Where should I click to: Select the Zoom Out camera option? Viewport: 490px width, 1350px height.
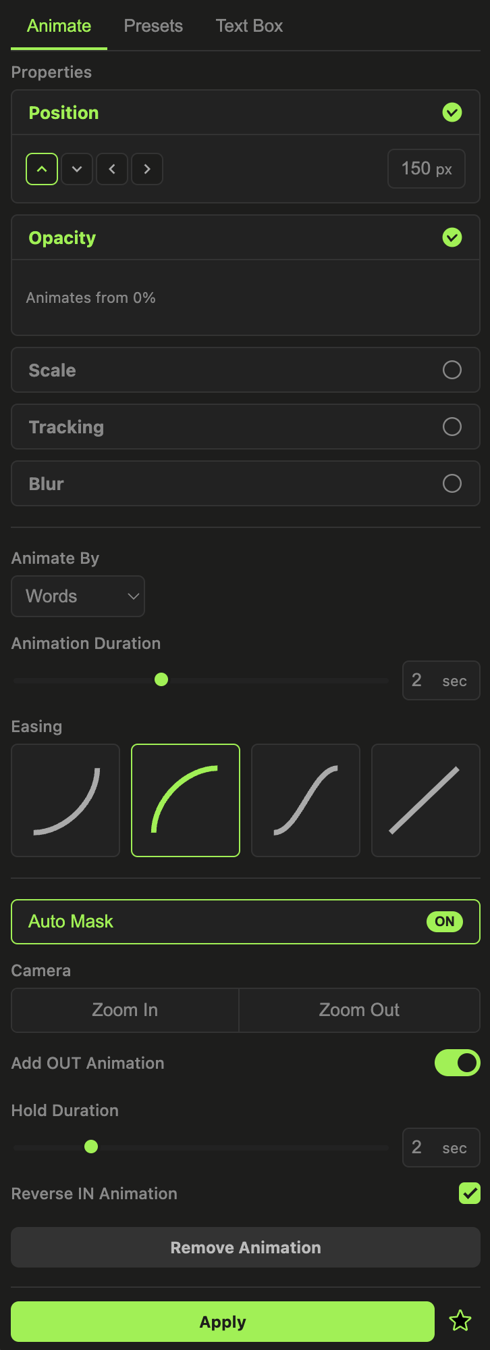[359, 1010]
